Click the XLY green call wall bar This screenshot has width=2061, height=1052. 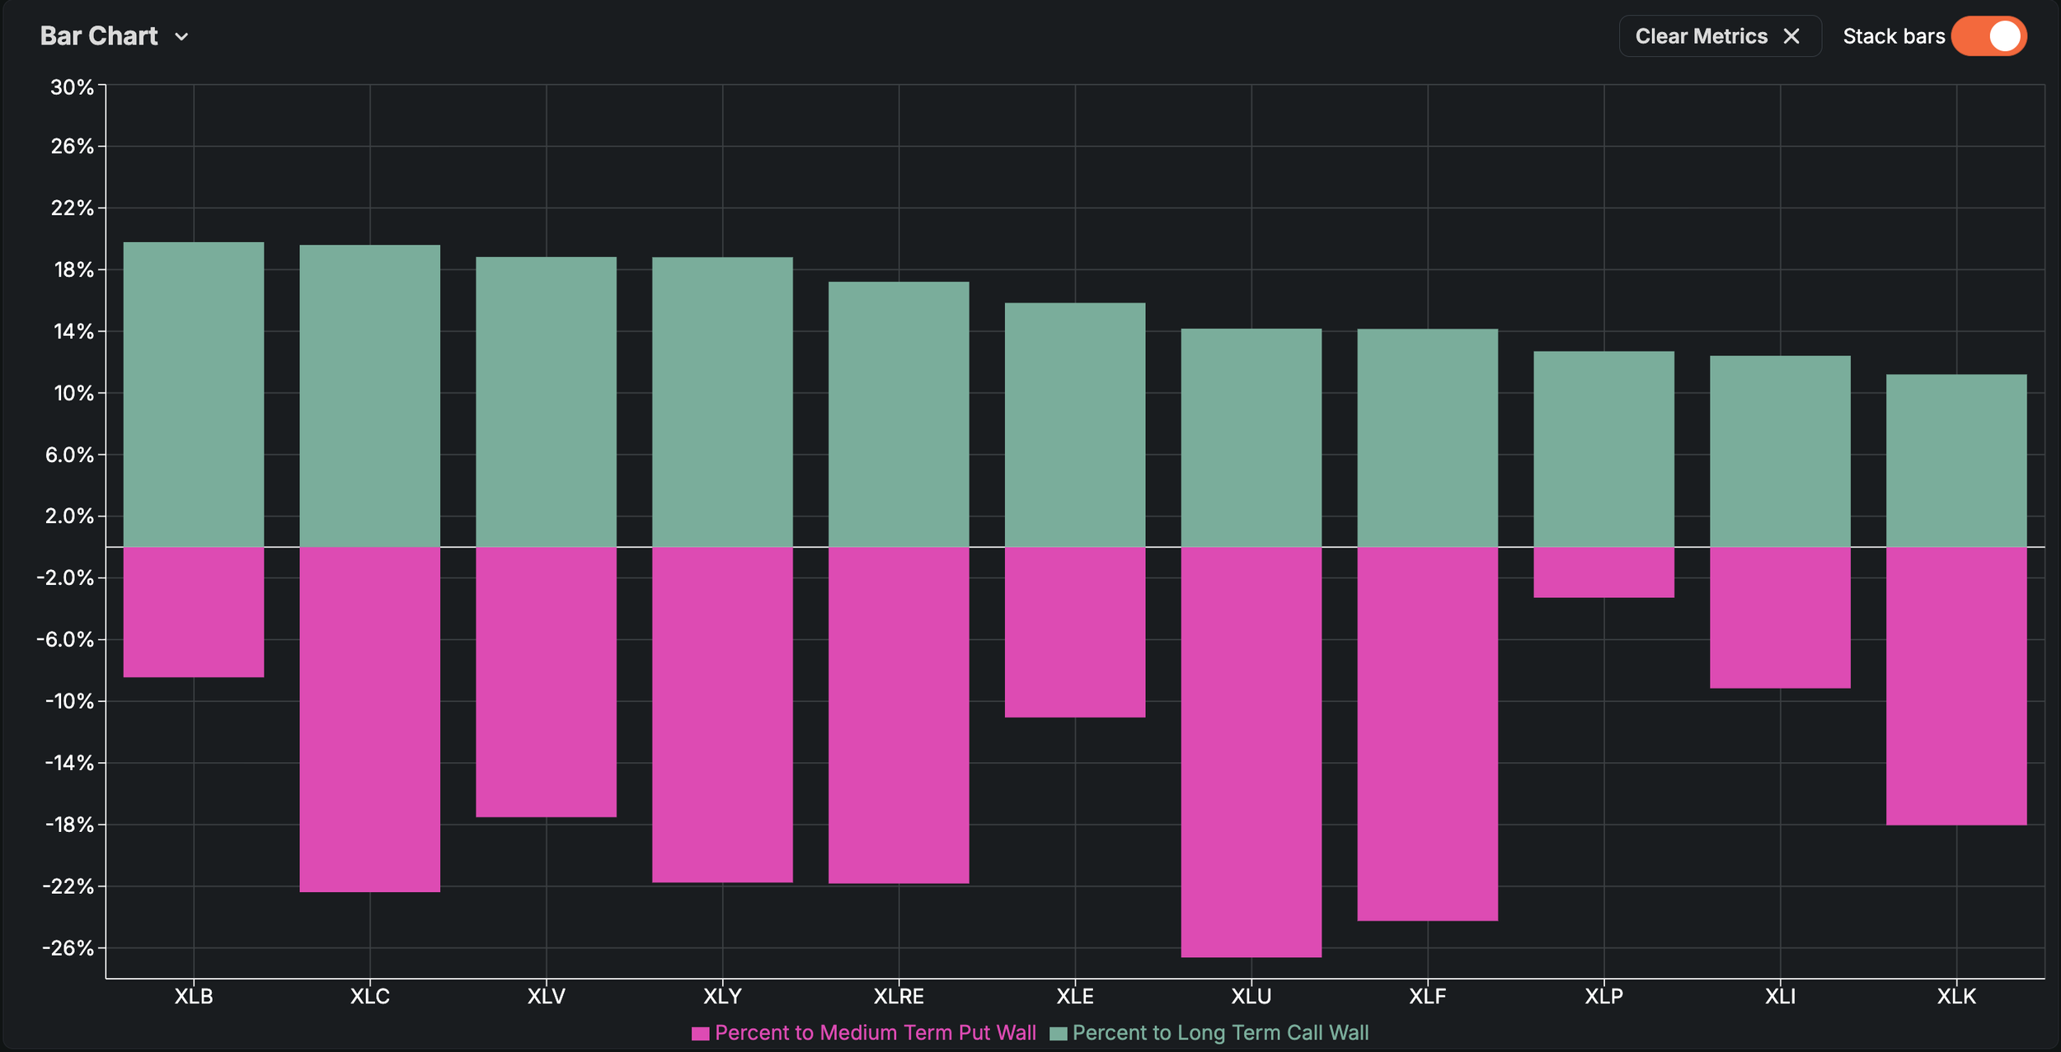point(722,402)
